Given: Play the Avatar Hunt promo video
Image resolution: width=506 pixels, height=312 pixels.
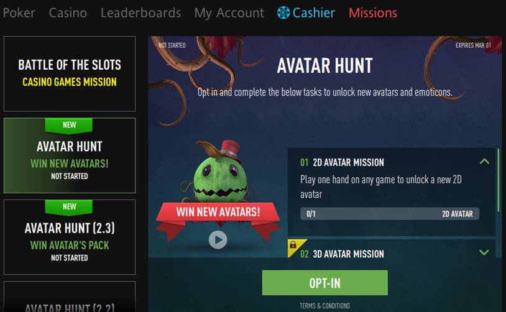Looking at the screenshot, I should [x=218, y=240].
